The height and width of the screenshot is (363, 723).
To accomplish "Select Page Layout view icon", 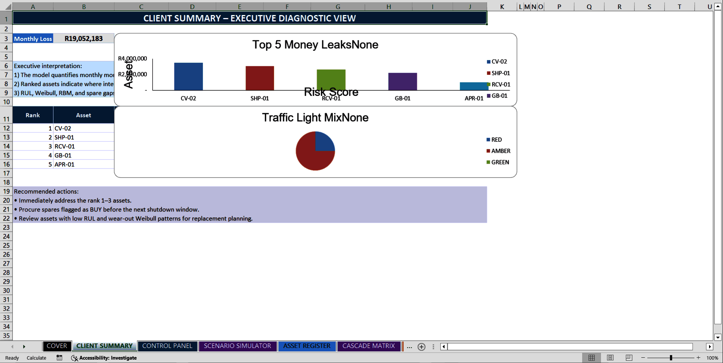I will pyautogui.click(x=610, y=358).
